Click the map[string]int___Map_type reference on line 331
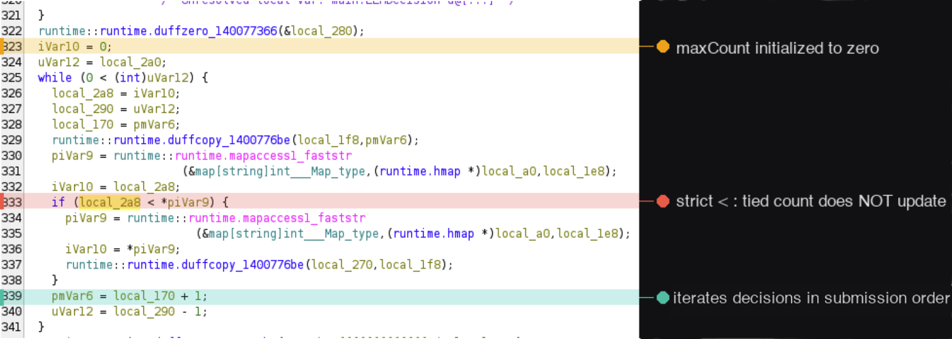Screen dimensions: 952x339 [x=280, y=171]
